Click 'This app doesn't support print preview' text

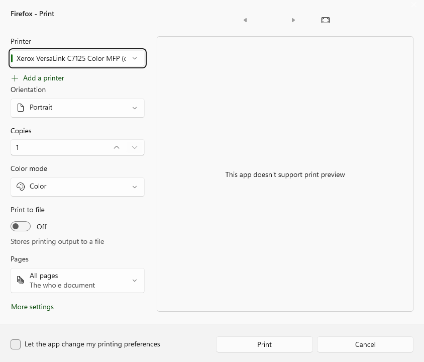click(x=285, y=174)
